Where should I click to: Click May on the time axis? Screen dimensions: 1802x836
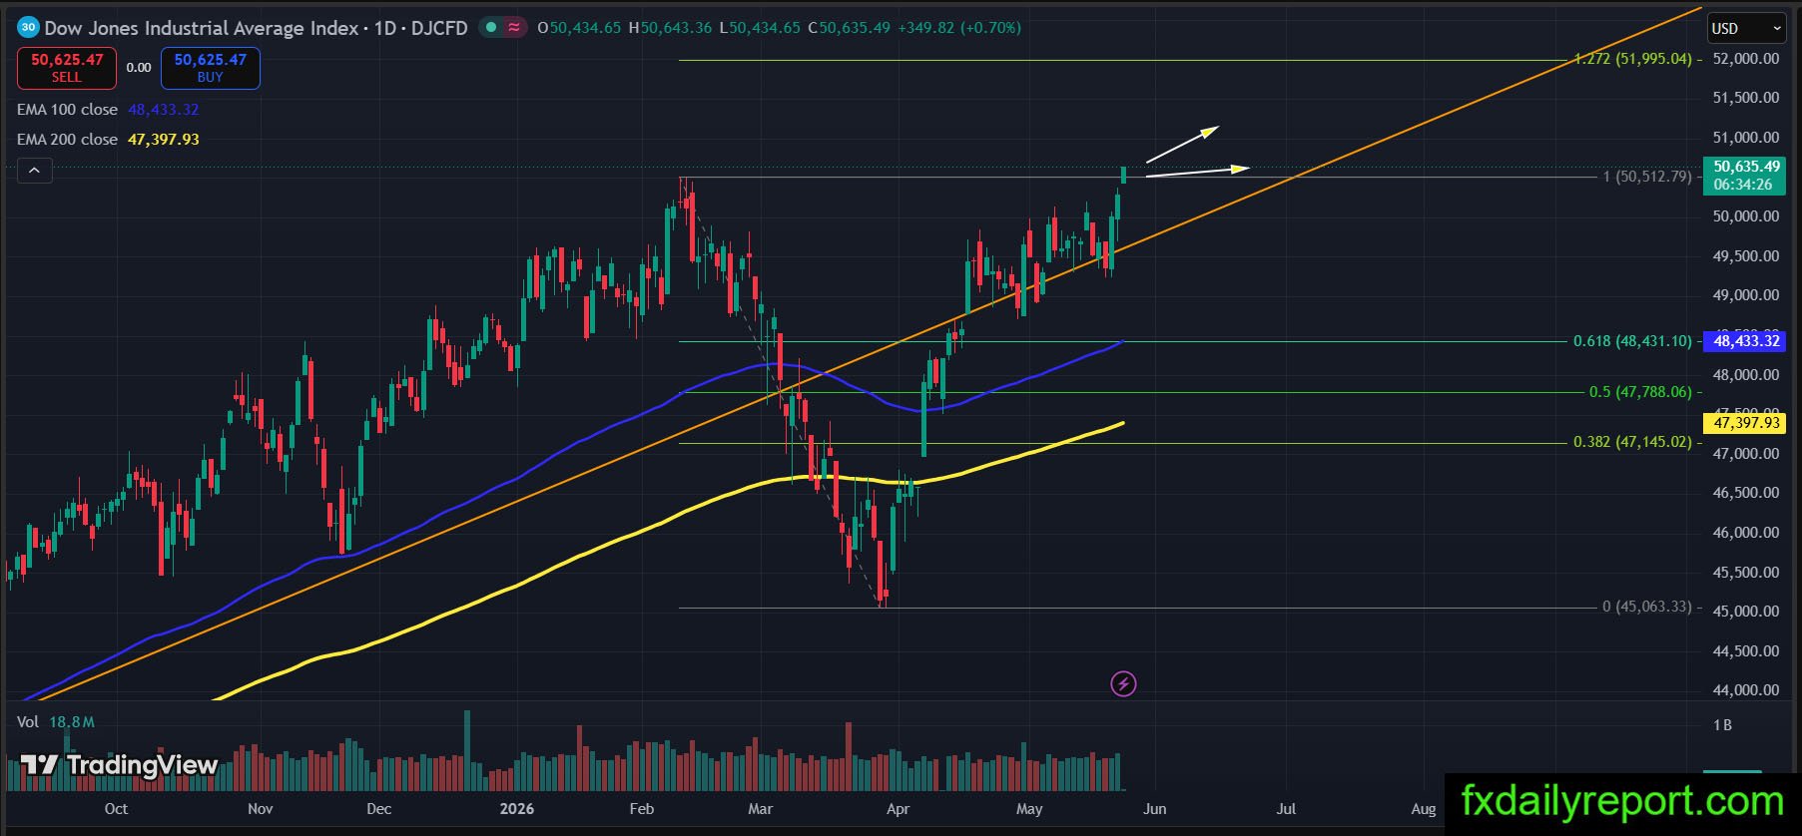point(1029,809)
